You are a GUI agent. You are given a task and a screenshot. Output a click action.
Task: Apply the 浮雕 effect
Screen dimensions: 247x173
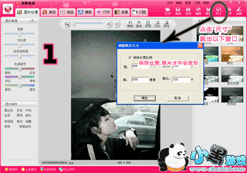pos(28,122)
